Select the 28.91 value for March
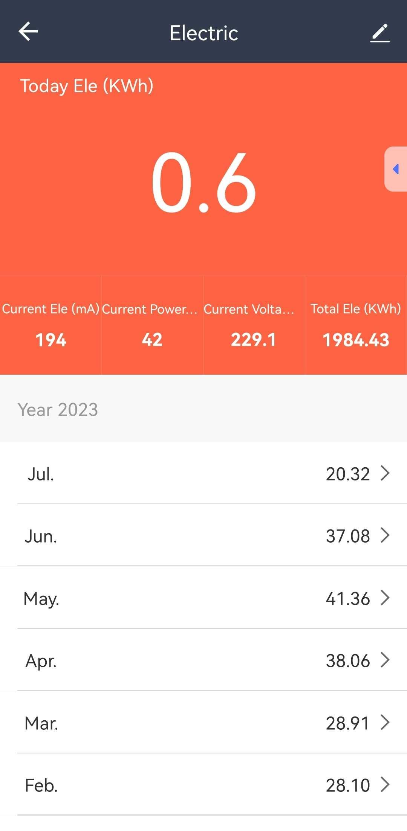Screen dimensions: 407x831 (x=348, y=723)
